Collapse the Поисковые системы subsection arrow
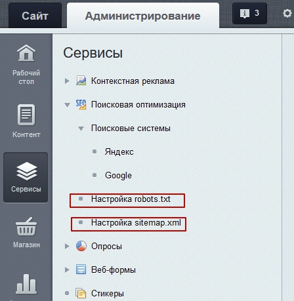Viewport: 294px width, 301px height. point(81,129)
